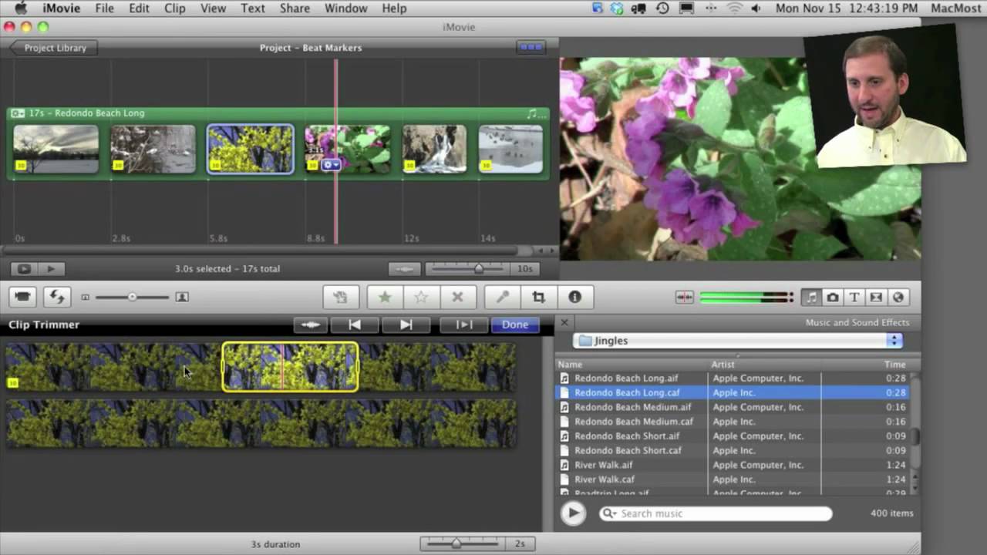Play the selection in Clip Trimmer
Image resolution: width=987 pixels, height=555 pixels.
pyautogui.click(x=464, y=325)
